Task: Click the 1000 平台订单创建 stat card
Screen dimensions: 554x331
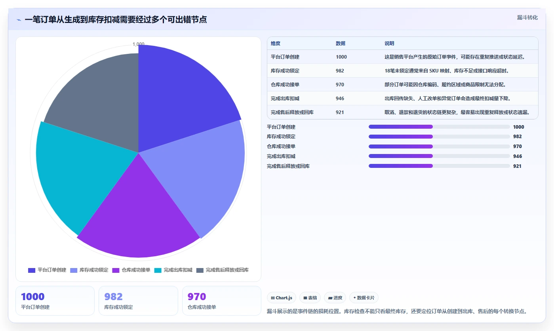Action: pos(55,301)
